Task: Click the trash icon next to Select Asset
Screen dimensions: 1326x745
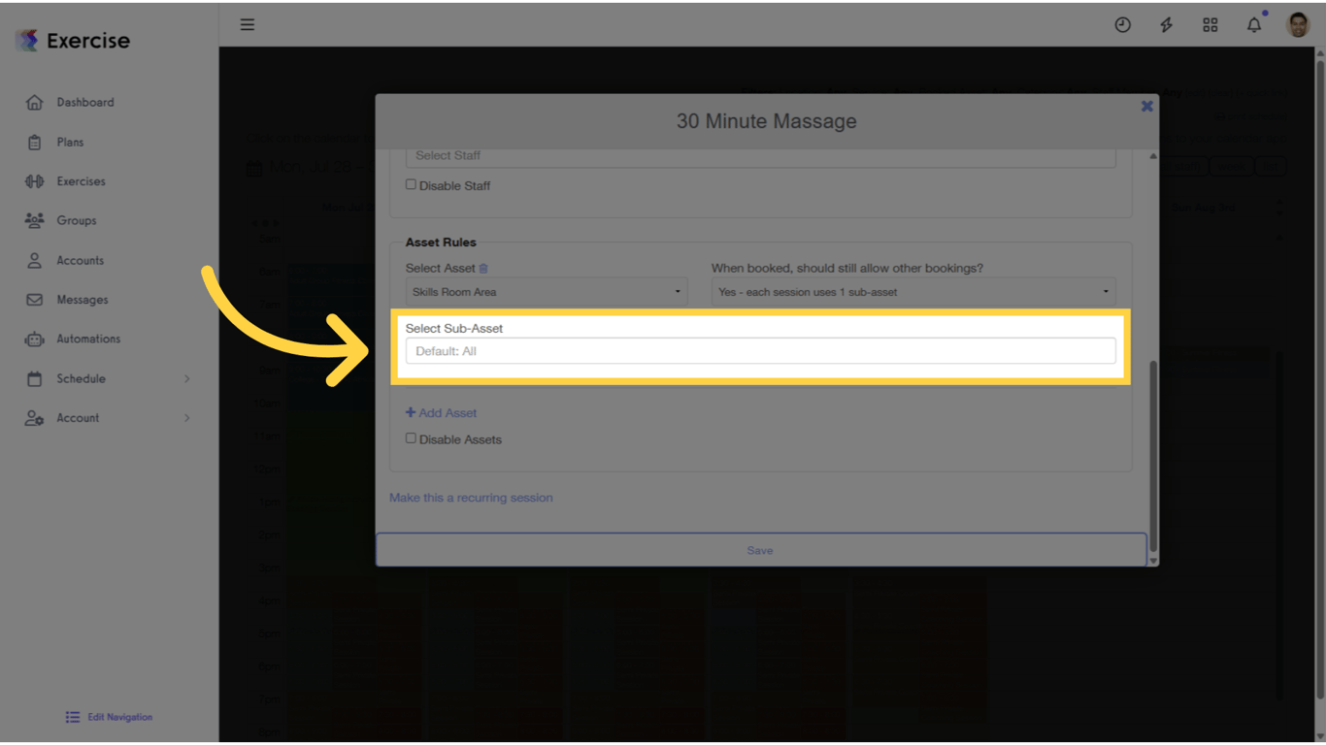Action: 481,268
